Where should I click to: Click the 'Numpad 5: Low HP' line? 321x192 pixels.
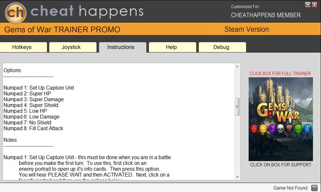point(25,111)
